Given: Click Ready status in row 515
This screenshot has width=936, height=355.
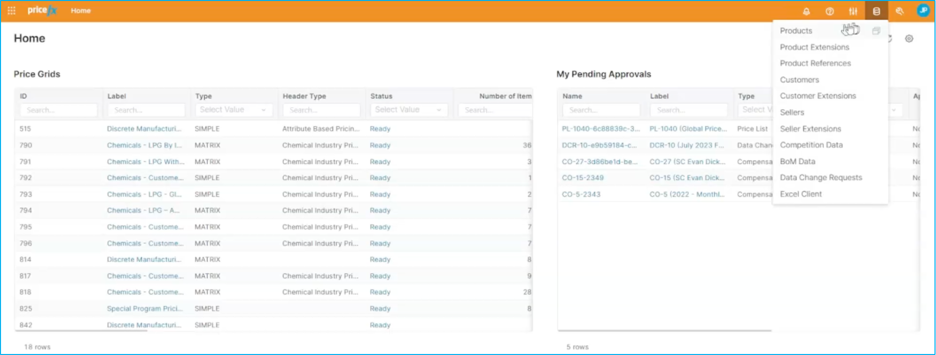Looking at the screenshot, I should 380,129.
